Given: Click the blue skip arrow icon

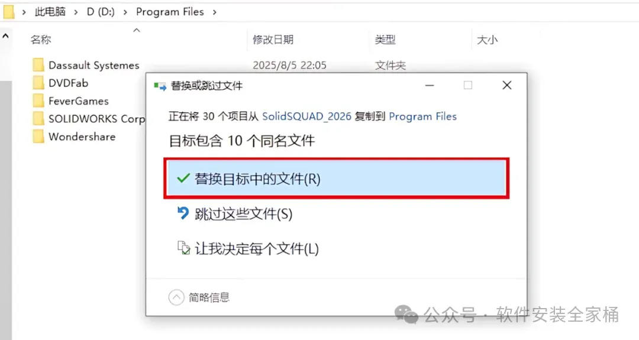Looking at the screenshot, I should pos(183,213).
